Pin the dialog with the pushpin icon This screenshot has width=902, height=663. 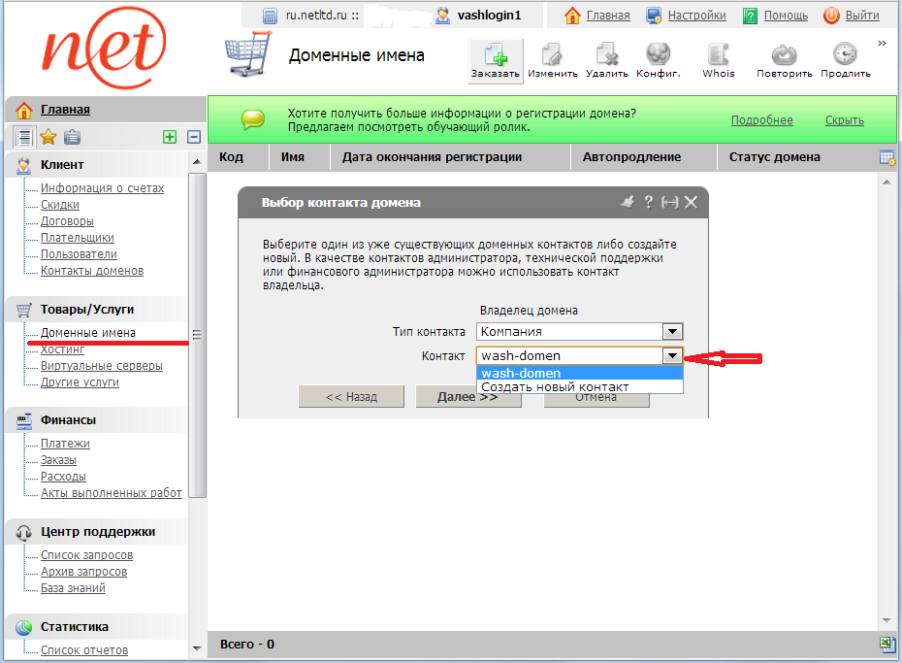(x=627, y=202)
